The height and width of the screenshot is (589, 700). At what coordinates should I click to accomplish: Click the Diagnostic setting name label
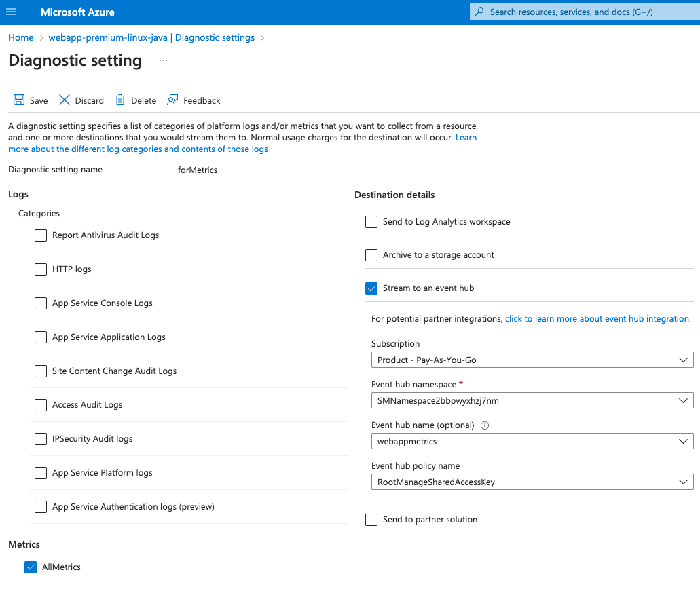click(56, 170)
